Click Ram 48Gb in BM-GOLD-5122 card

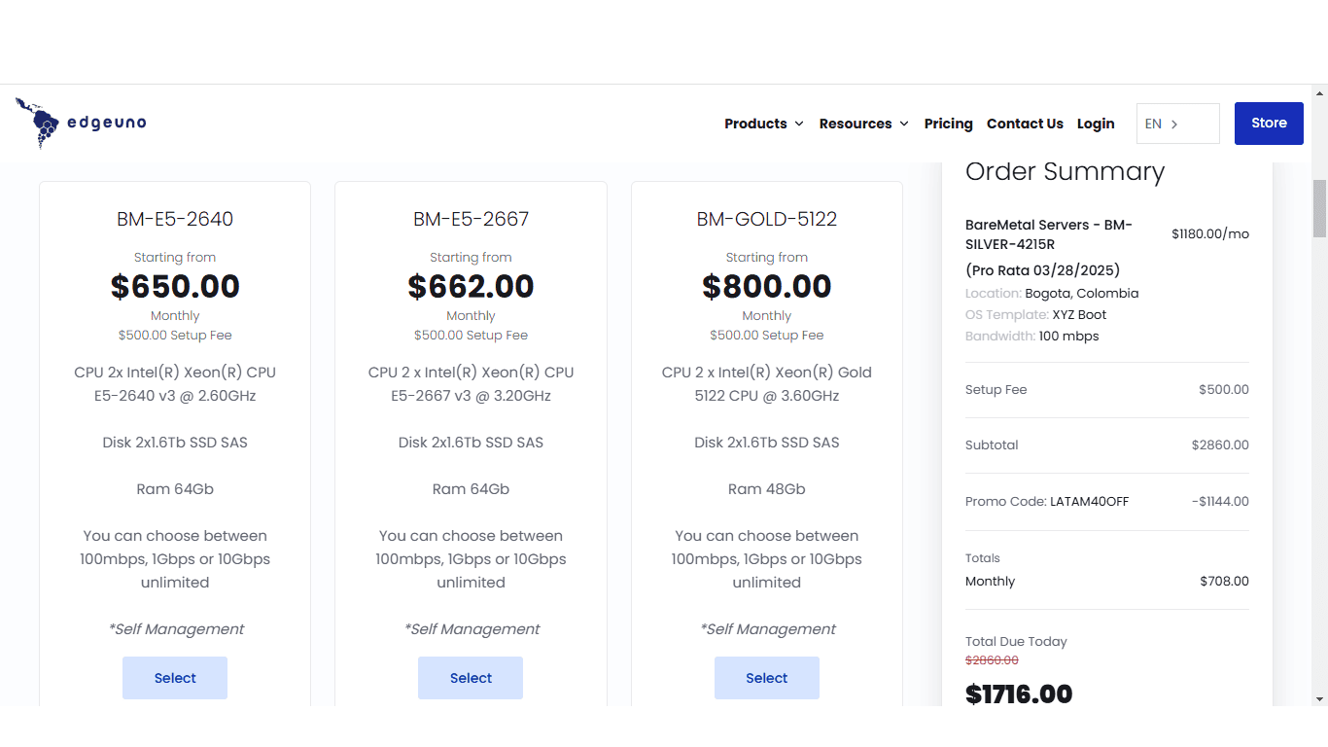click(767, 489)
